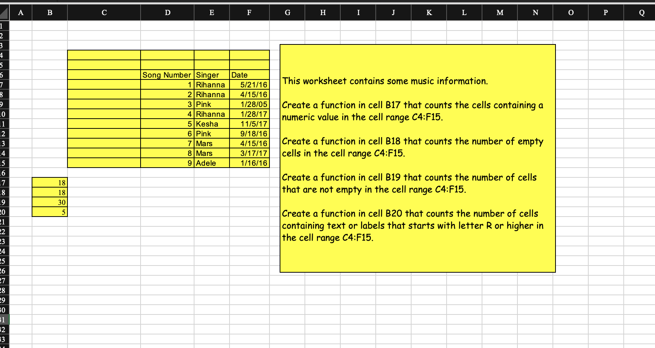Viewport: 655px width, 348px height.
Task: Select column L header
Action: pos(464,13)
